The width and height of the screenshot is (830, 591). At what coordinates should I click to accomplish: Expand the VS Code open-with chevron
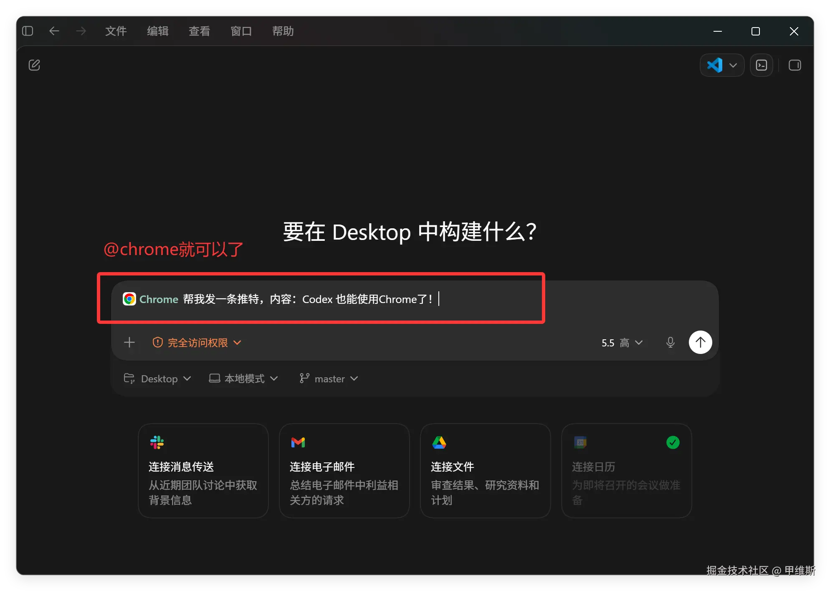pyautogui.click(x=733, y=66)
